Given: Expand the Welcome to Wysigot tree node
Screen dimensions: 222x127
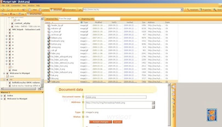Looking at the screenshot, I should [x=4, y=73].
